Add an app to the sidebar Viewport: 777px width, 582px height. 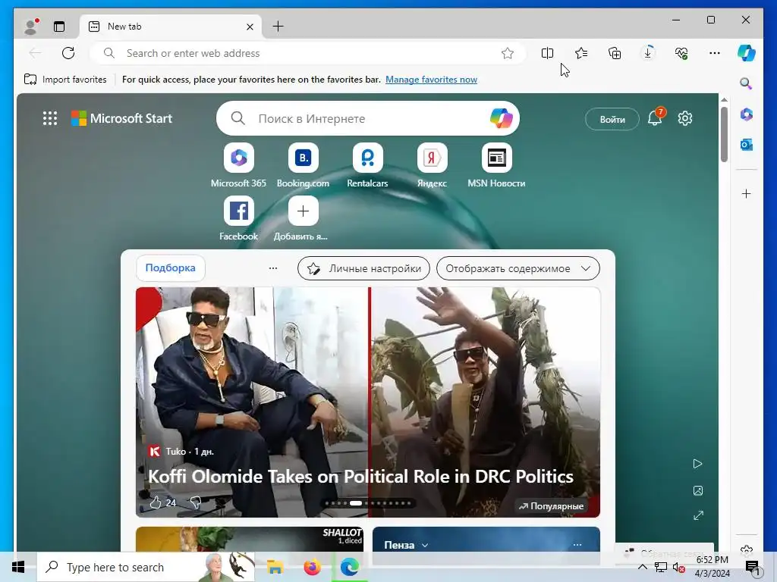[747, 193]
